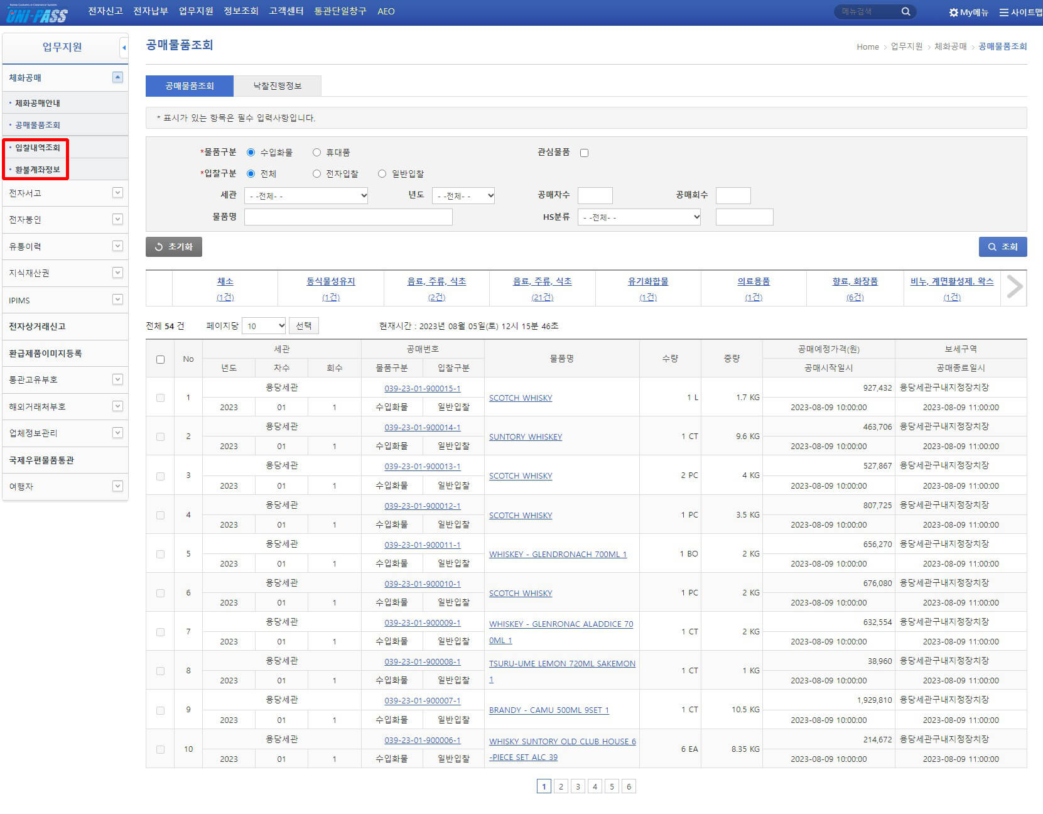Check the row 1 checkbox
The width and height of the screenshot is (1043, 814).
coord(160,398)
